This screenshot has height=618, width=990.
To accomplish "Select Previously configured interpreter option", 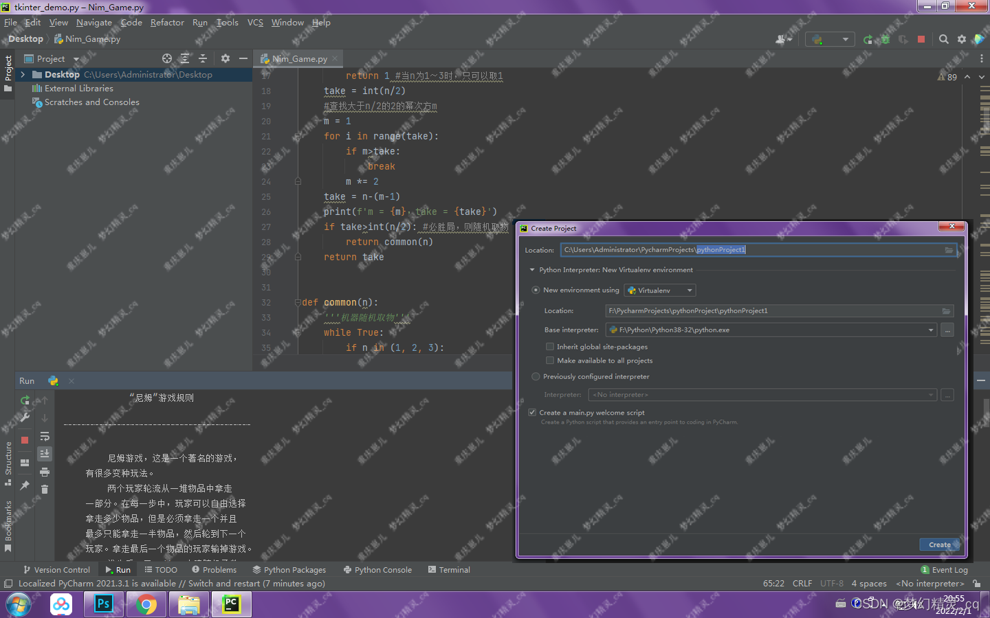I will (x=536, y=376).
